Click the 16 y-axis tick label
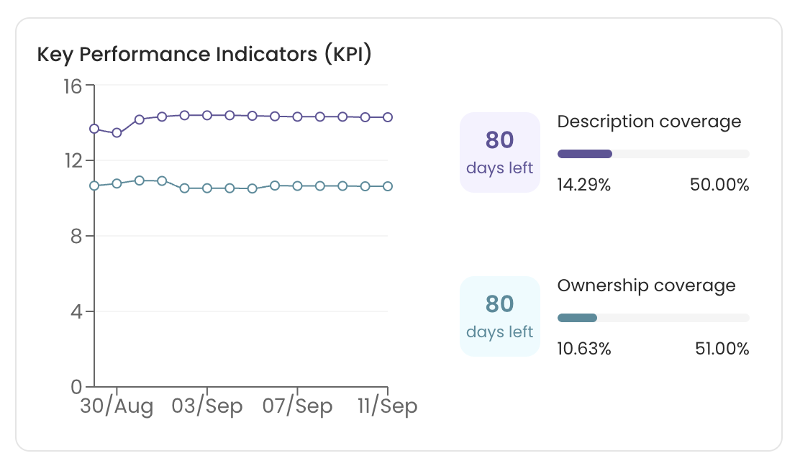This screenshot has height=466, width=800. pyautogui.click(x=73, y=86)
